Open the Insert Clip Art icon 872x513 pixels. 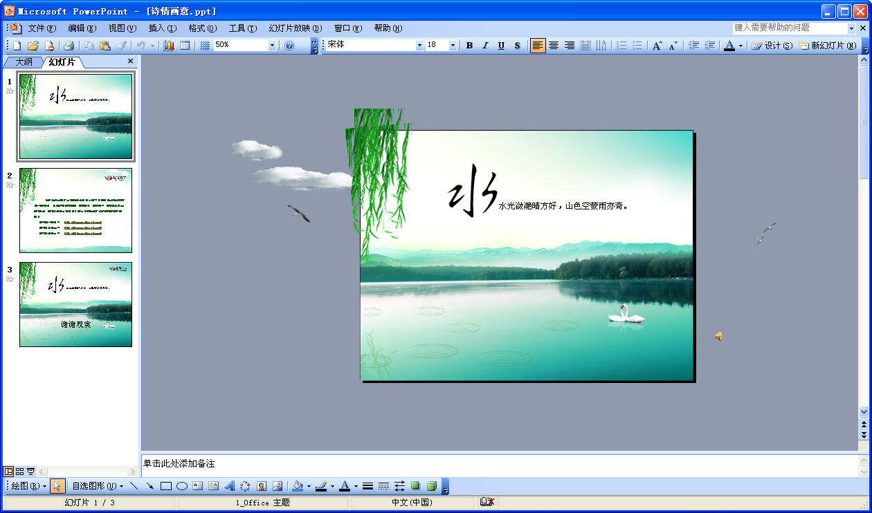click(x=262, y=486)
